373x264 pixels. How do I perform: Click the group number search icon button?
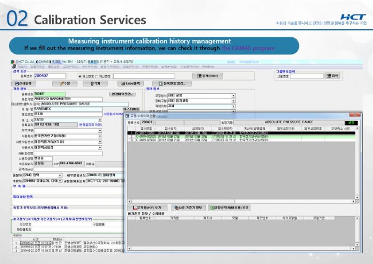[332, 76]
